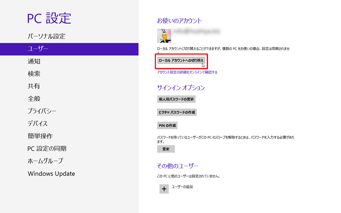The height and width of the screenshot is (213, 341).
Task: Click the plus icon to add a user
Action: click(164, 189)
